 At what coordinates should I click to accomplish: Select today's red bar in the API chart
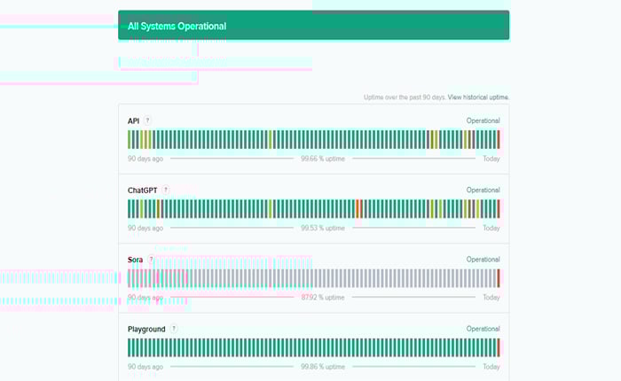pos(499,139)
